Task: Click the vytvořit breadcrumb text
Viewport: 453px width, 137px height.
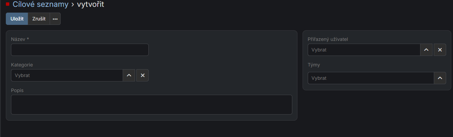Action: coord(90,4)
